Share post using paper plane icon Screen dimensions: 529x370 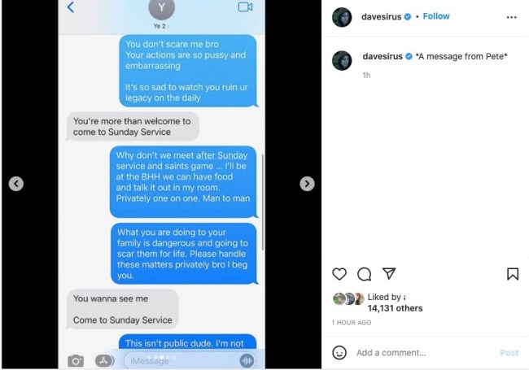pos(389,273)
